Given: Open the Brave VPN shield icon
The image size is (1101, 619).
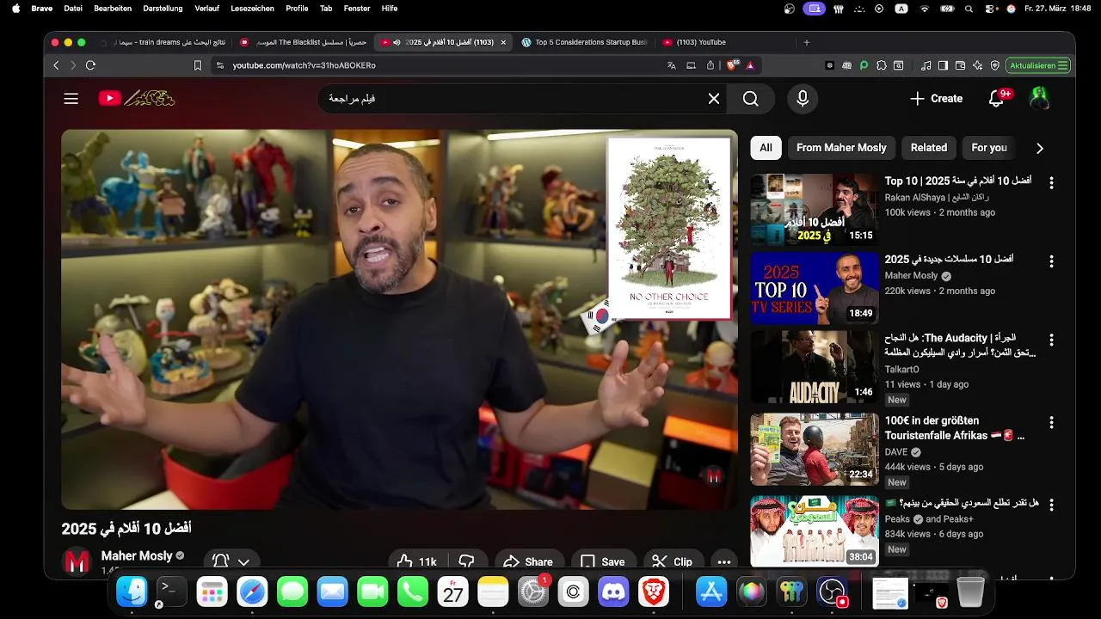Looking at the screenshot, I should pyautogui.click(x=994, y=65).
